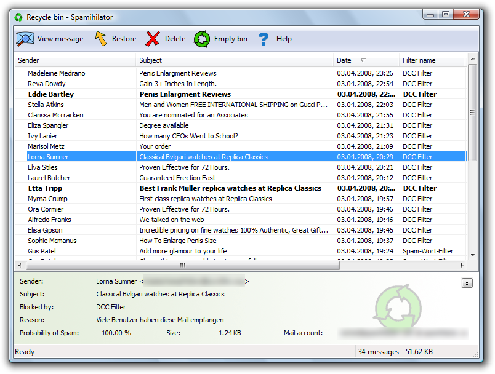Select the Ora Cormier message

click(x=241, y=209)
